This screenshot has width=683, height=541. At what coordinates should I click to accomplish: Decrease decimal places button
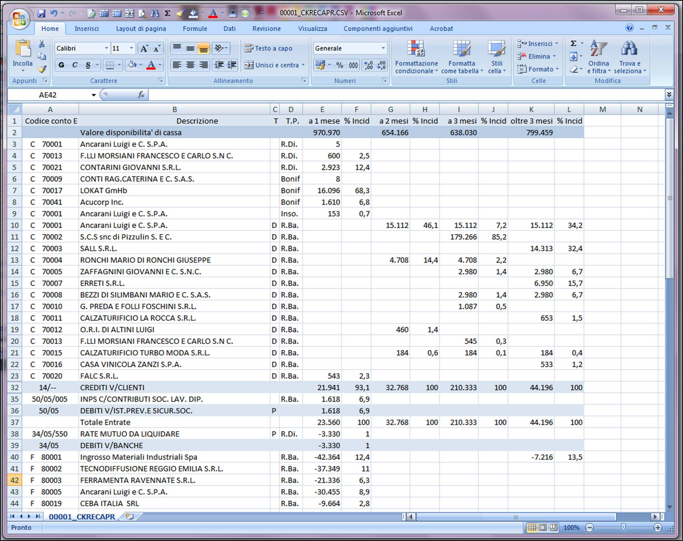coord(381,65)
